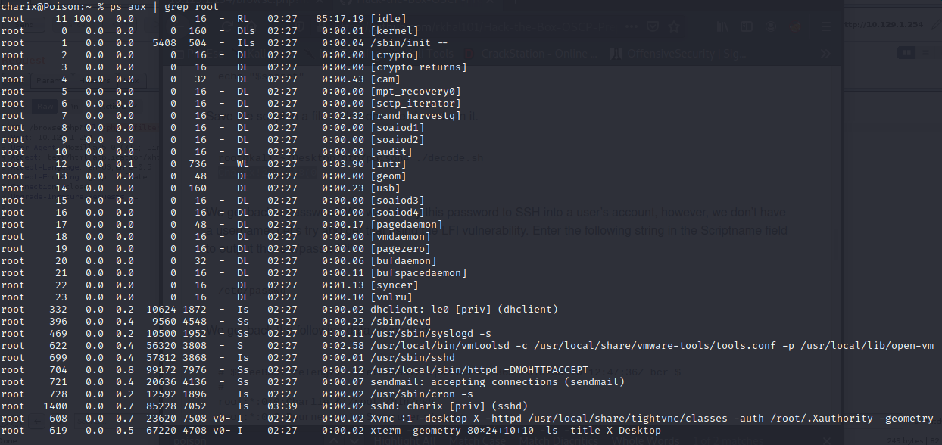Click the 'ps aux | grep root' command text
The width and height of the screenshot is (942, 445).
pyautogui.click(x=164, y=7)
